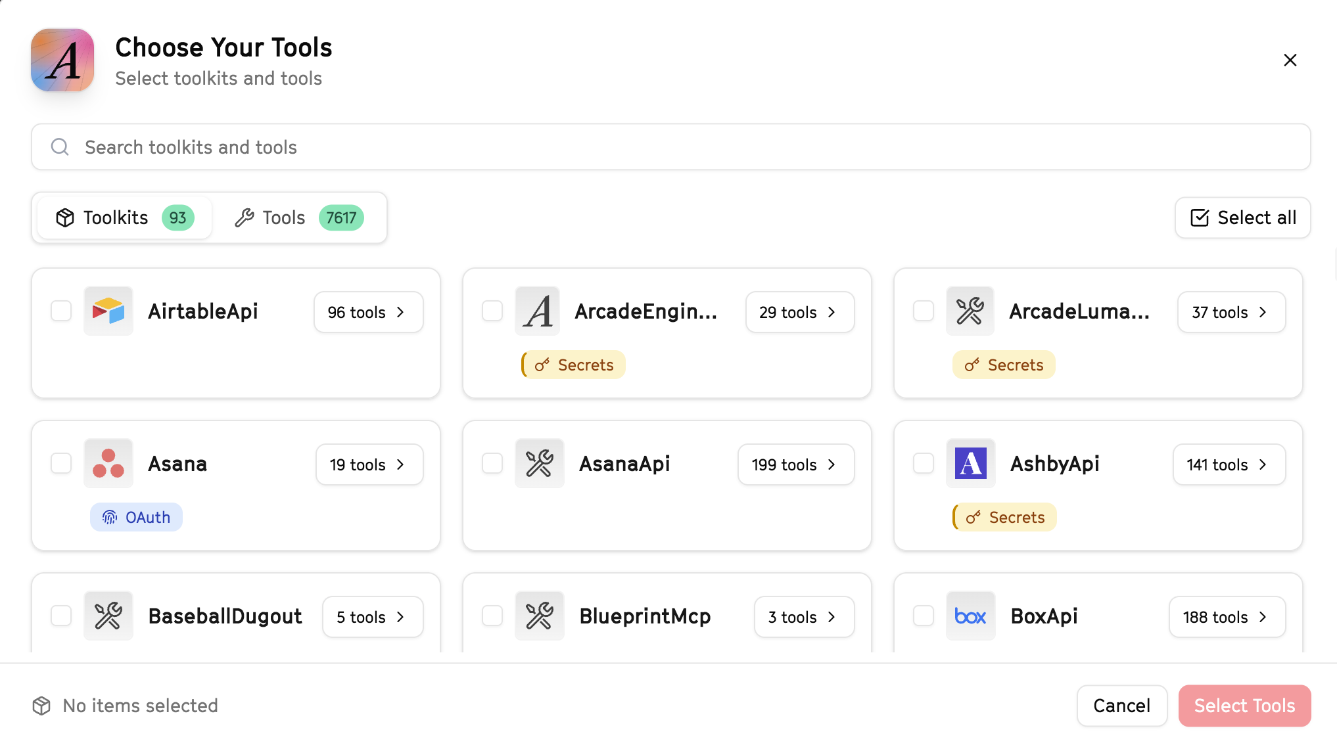Click the Secrets badge under ArcadeLuma
The height and width of the screenshot is (745, 1337).
[x=1004, y=365]
